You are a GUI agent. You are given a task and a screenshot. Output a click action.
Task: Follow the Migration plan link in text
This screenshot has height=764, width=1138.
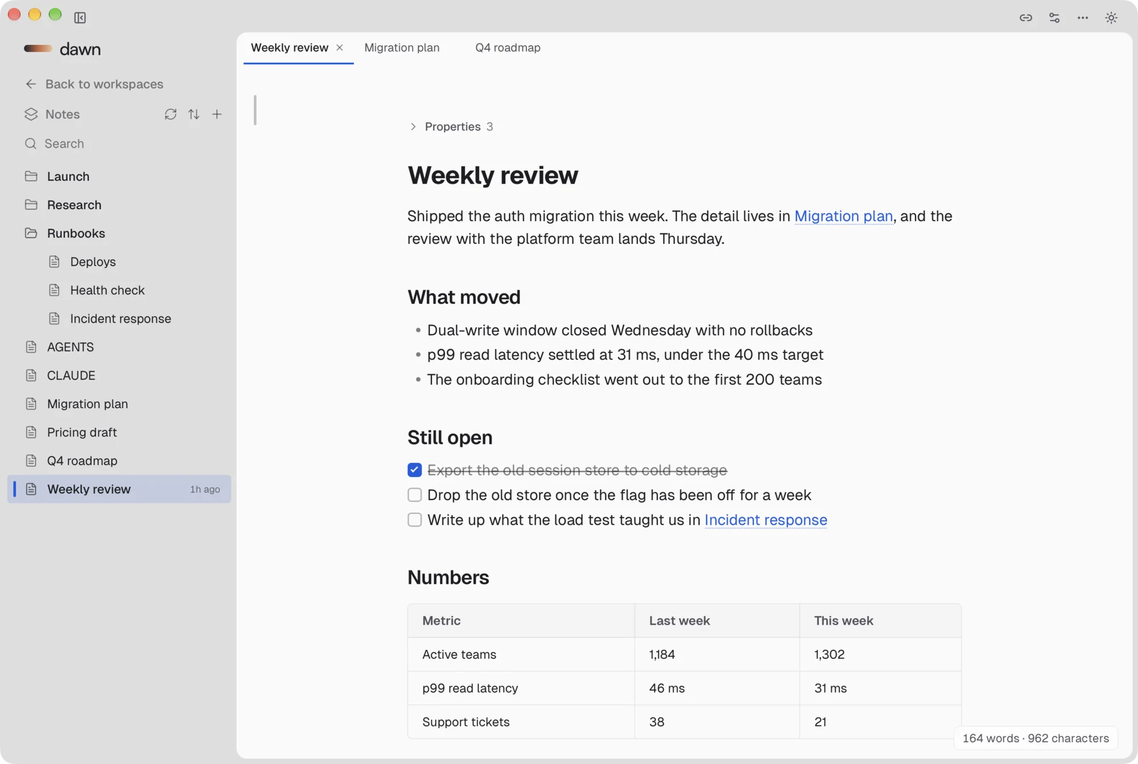tap(843, 216)
